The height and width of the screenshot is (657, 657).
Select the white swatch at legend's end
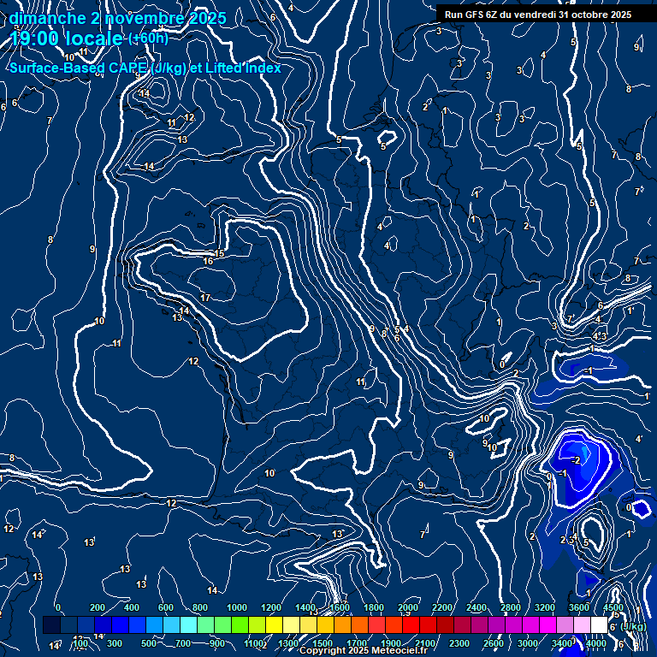coord(599,625)
